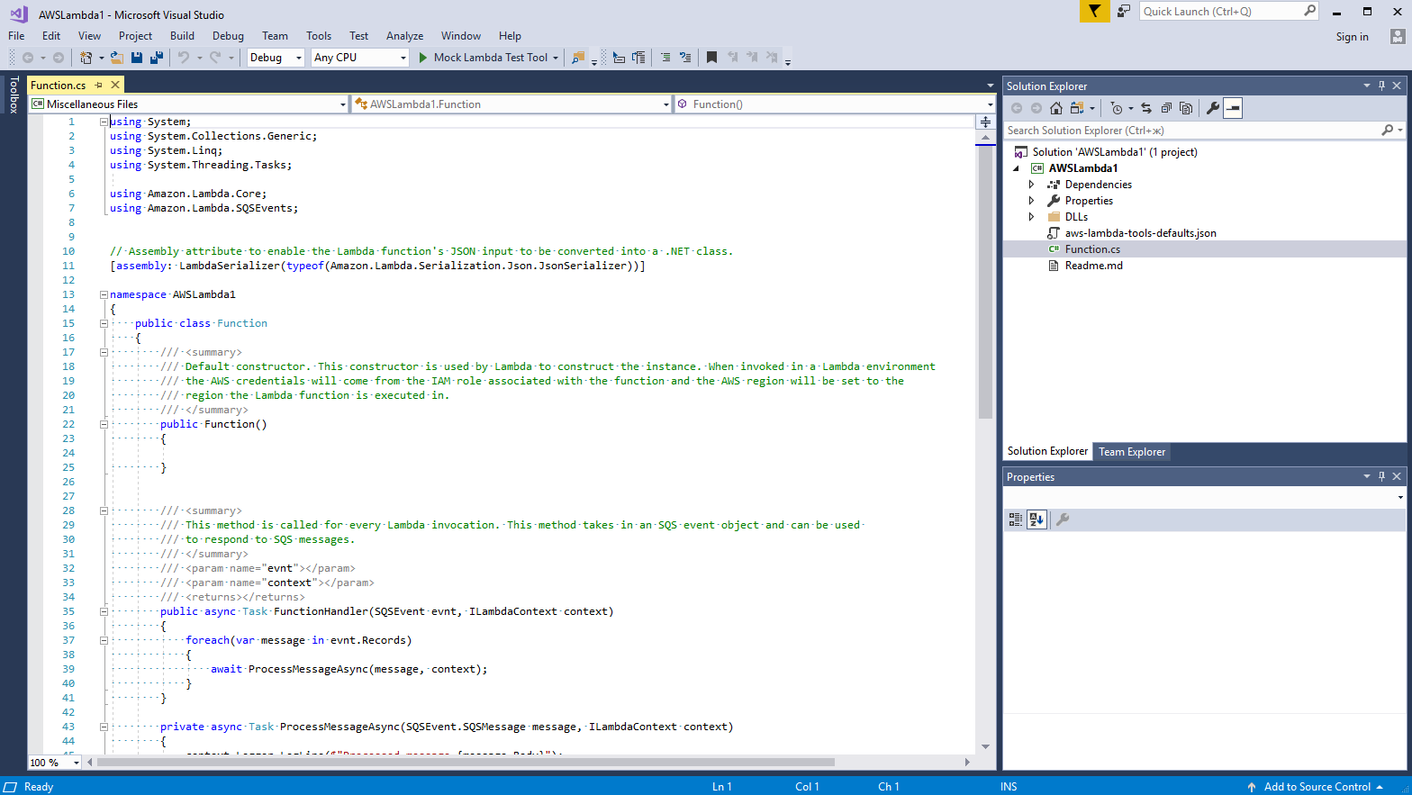Viewport: 1412px width, 795px height.
Task: Open the Debug menu
Action: [228, 36]
